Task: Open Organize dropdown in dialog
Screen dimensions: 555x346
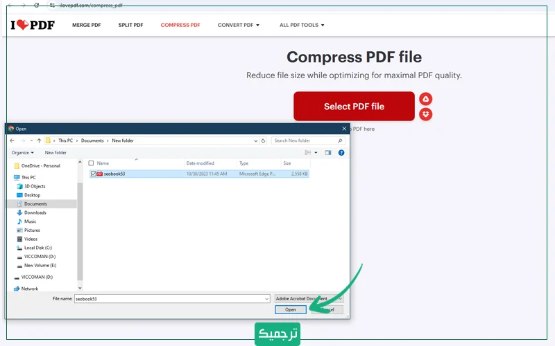Action: (23, 152)
